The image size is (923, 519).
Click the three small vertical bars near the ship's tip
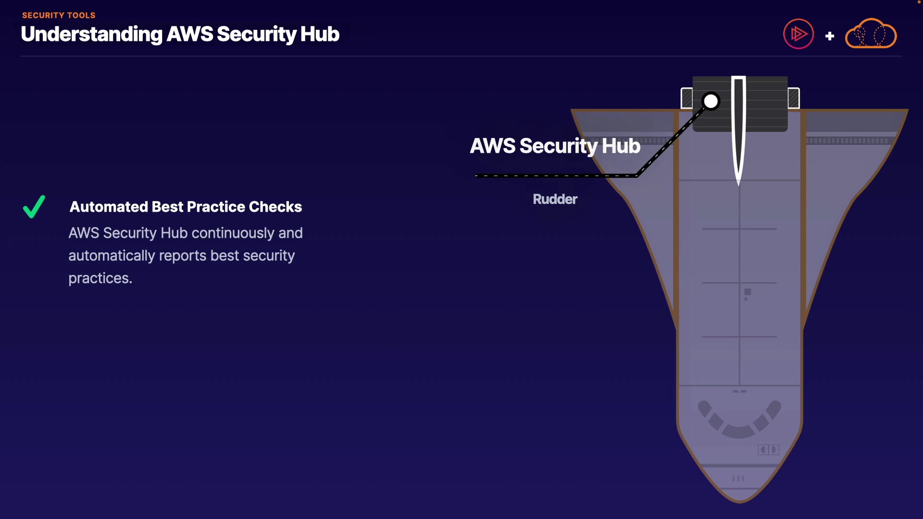738,479
